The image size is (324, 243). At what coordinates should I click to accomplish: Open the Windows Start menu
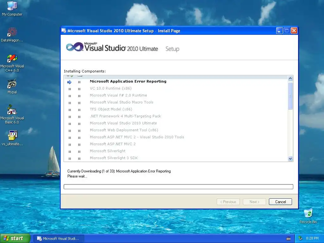(x=15, y=239)
